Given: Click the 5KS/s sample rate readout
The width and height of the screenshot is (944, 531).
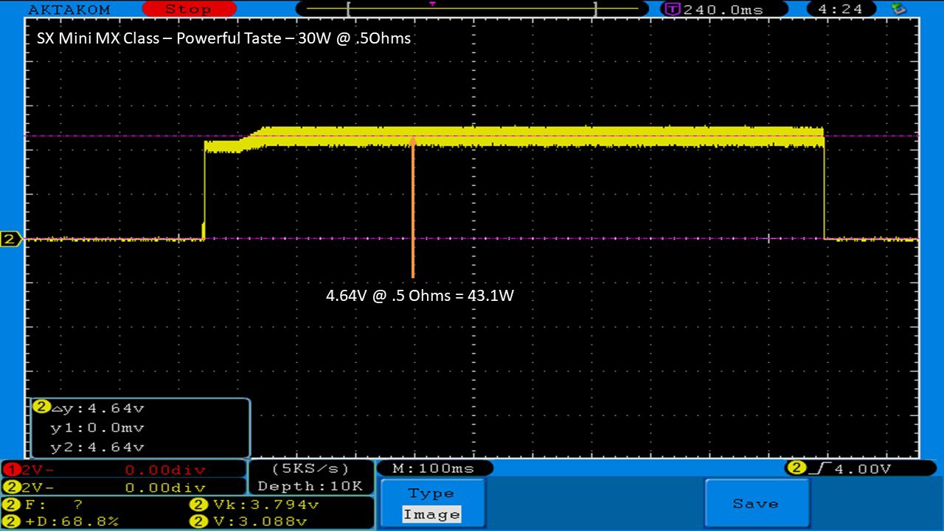Looking at the screenshot, I should click(310, 468).
